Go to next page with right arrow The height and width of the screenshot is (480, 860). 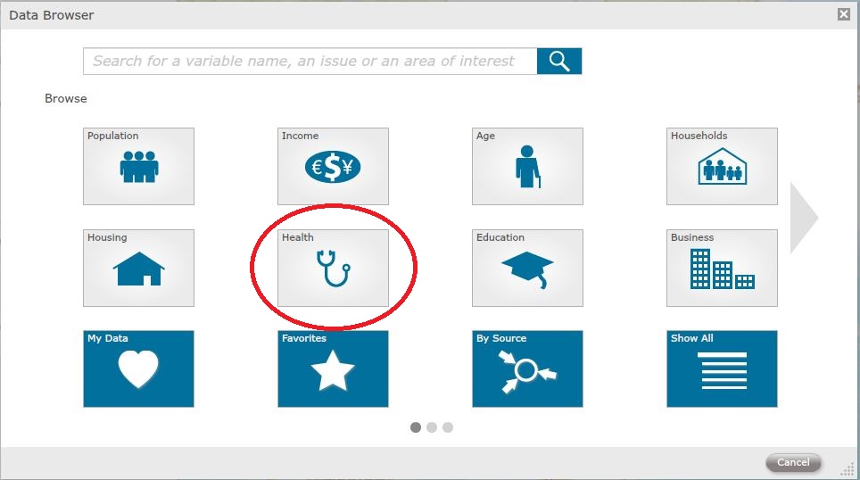(804, 218)
